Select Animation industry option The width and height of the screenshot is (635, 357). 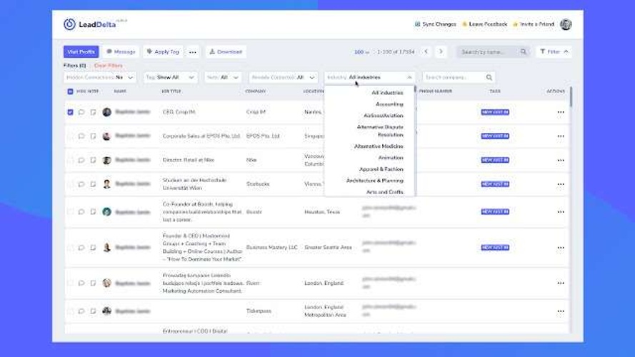click(391, 158)
